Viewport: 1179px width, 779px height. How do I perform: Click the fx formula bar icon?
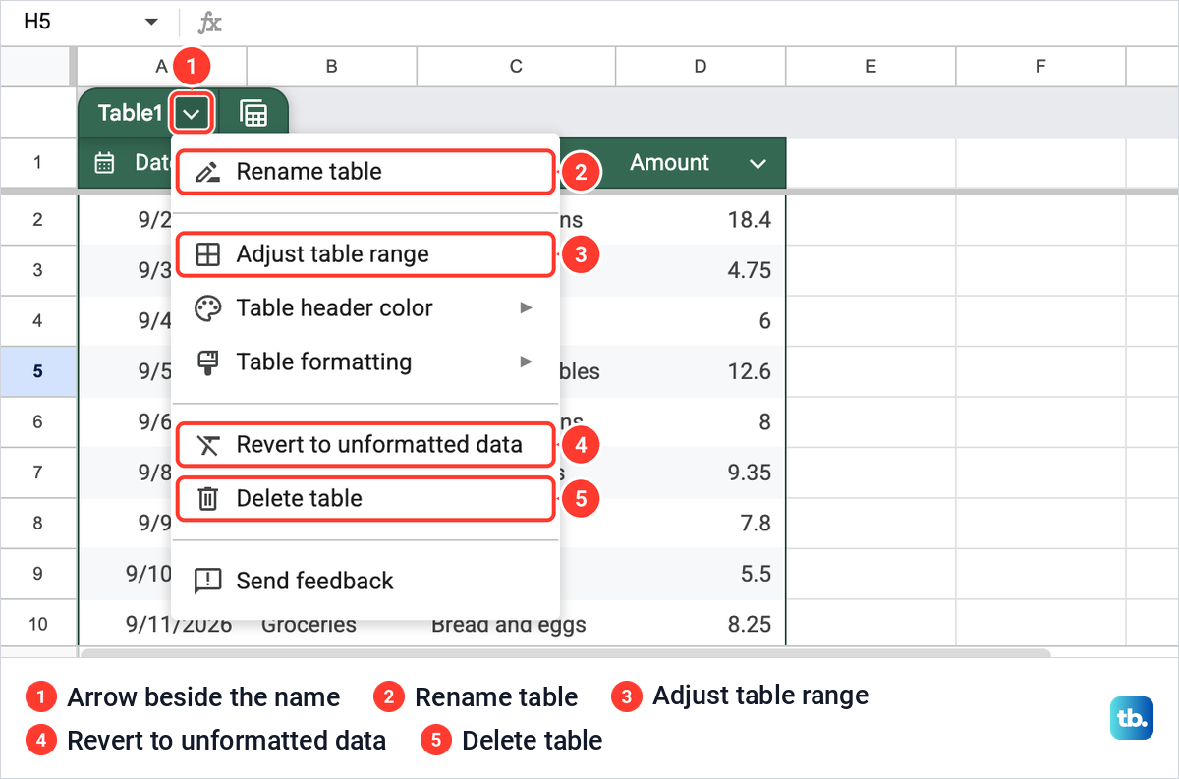[209, 23]
